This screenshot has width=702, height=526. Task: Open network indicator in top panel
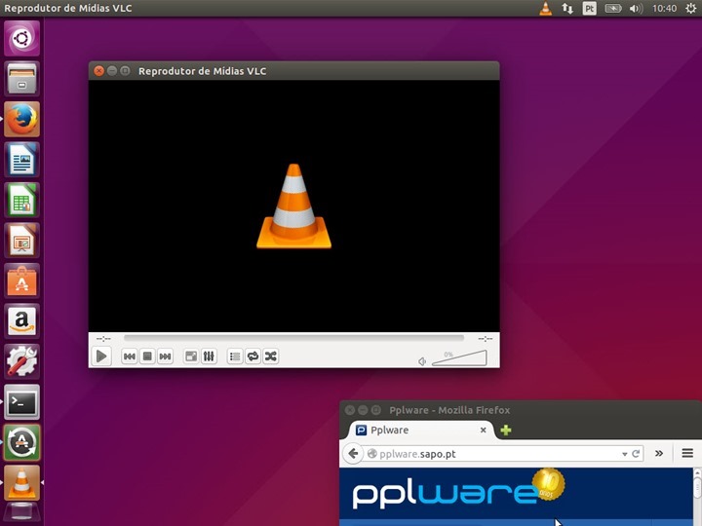coord(567,8)
